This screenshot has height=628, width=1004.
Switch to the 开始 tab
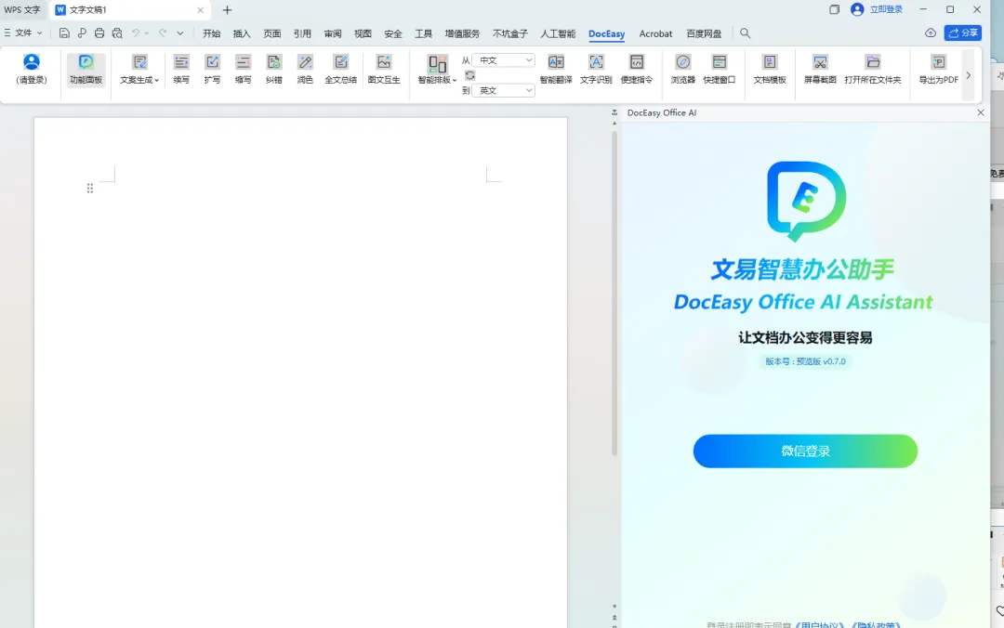click(211, 33)
